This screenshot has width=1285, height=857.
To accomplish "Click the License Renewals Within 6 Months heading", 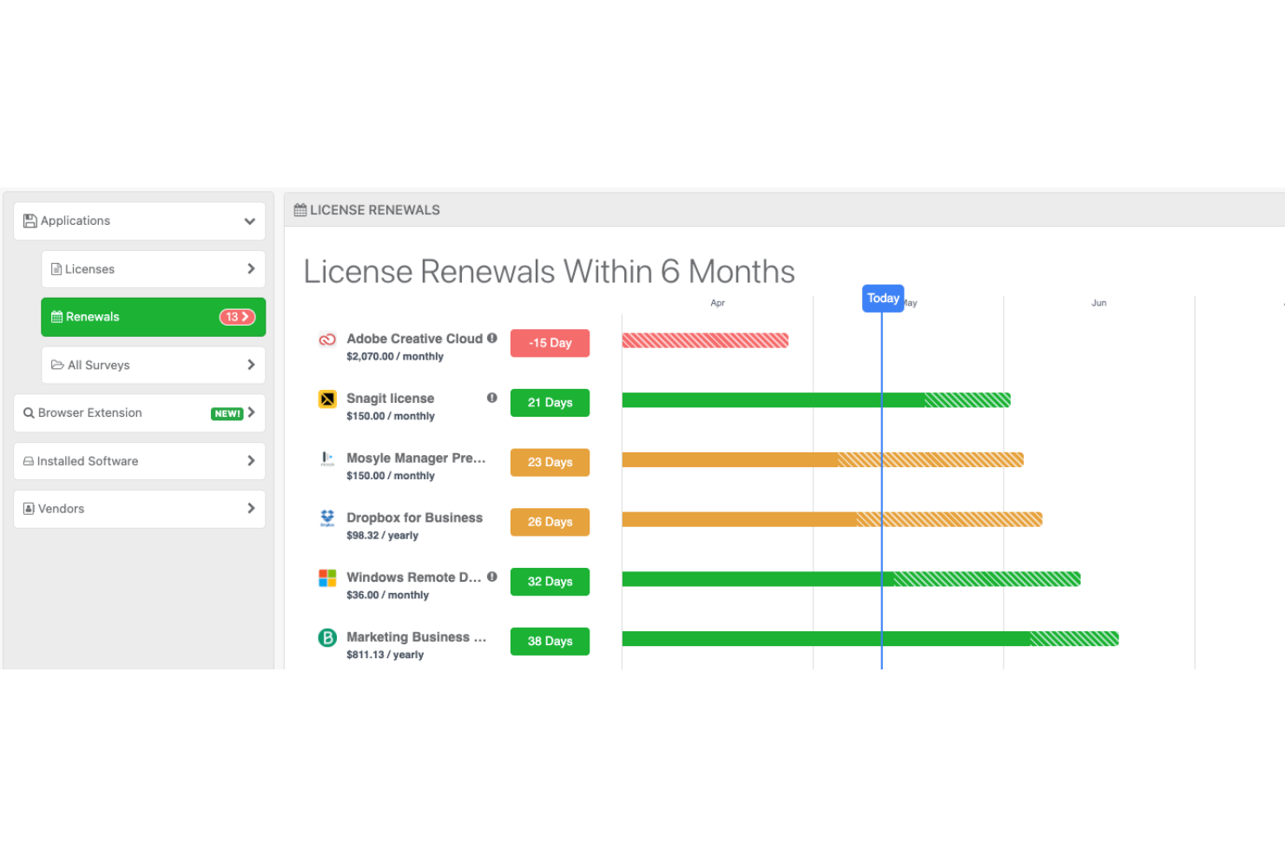I will [x=549, y=272].
